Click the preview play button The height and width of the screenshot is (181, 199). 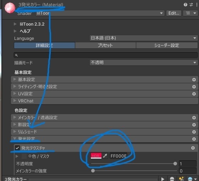[163, 179]
